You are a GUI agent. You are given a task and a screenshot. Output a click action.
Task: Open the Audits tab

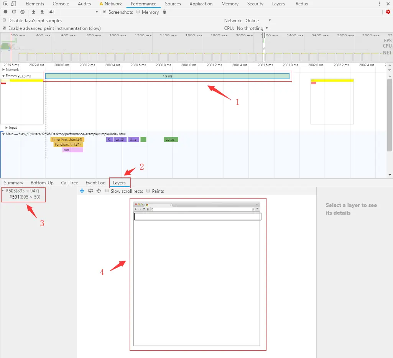(x=84, y=4)
